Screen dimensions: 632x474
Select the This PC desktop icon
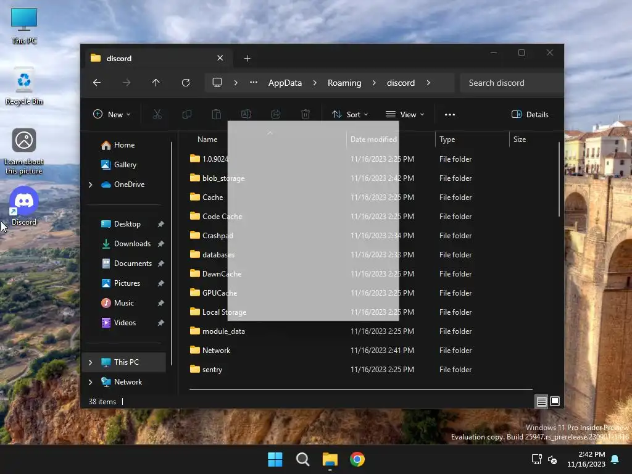point(24,26)
